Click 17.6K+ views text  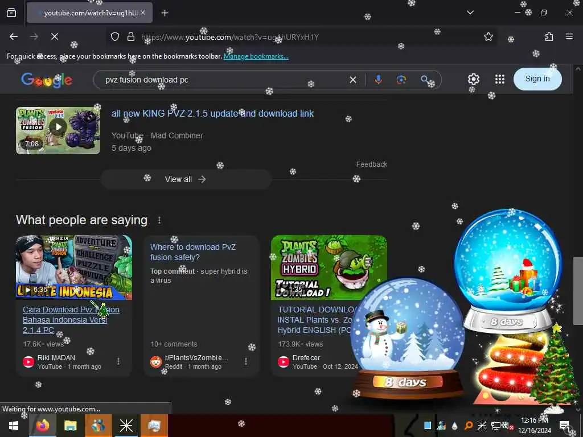[43, 344]
